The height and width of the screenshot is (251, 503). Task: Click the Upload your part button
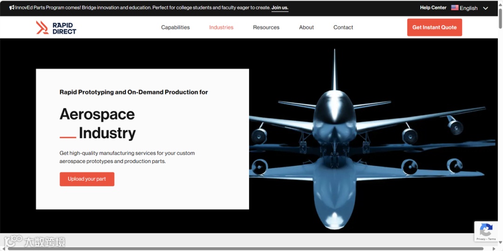coord(87,179)
